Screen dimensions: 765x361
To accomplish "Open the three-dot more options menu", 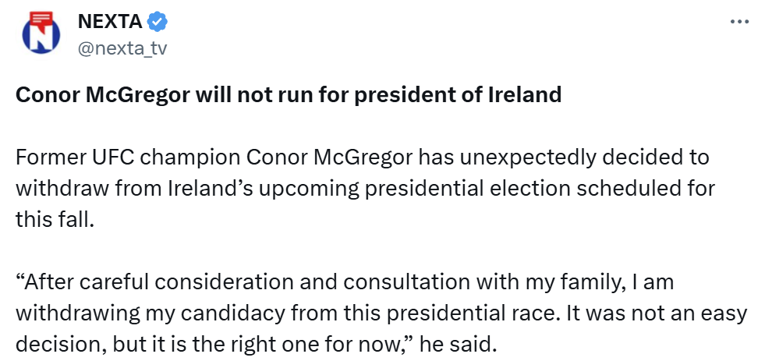I will pos(738,22).
